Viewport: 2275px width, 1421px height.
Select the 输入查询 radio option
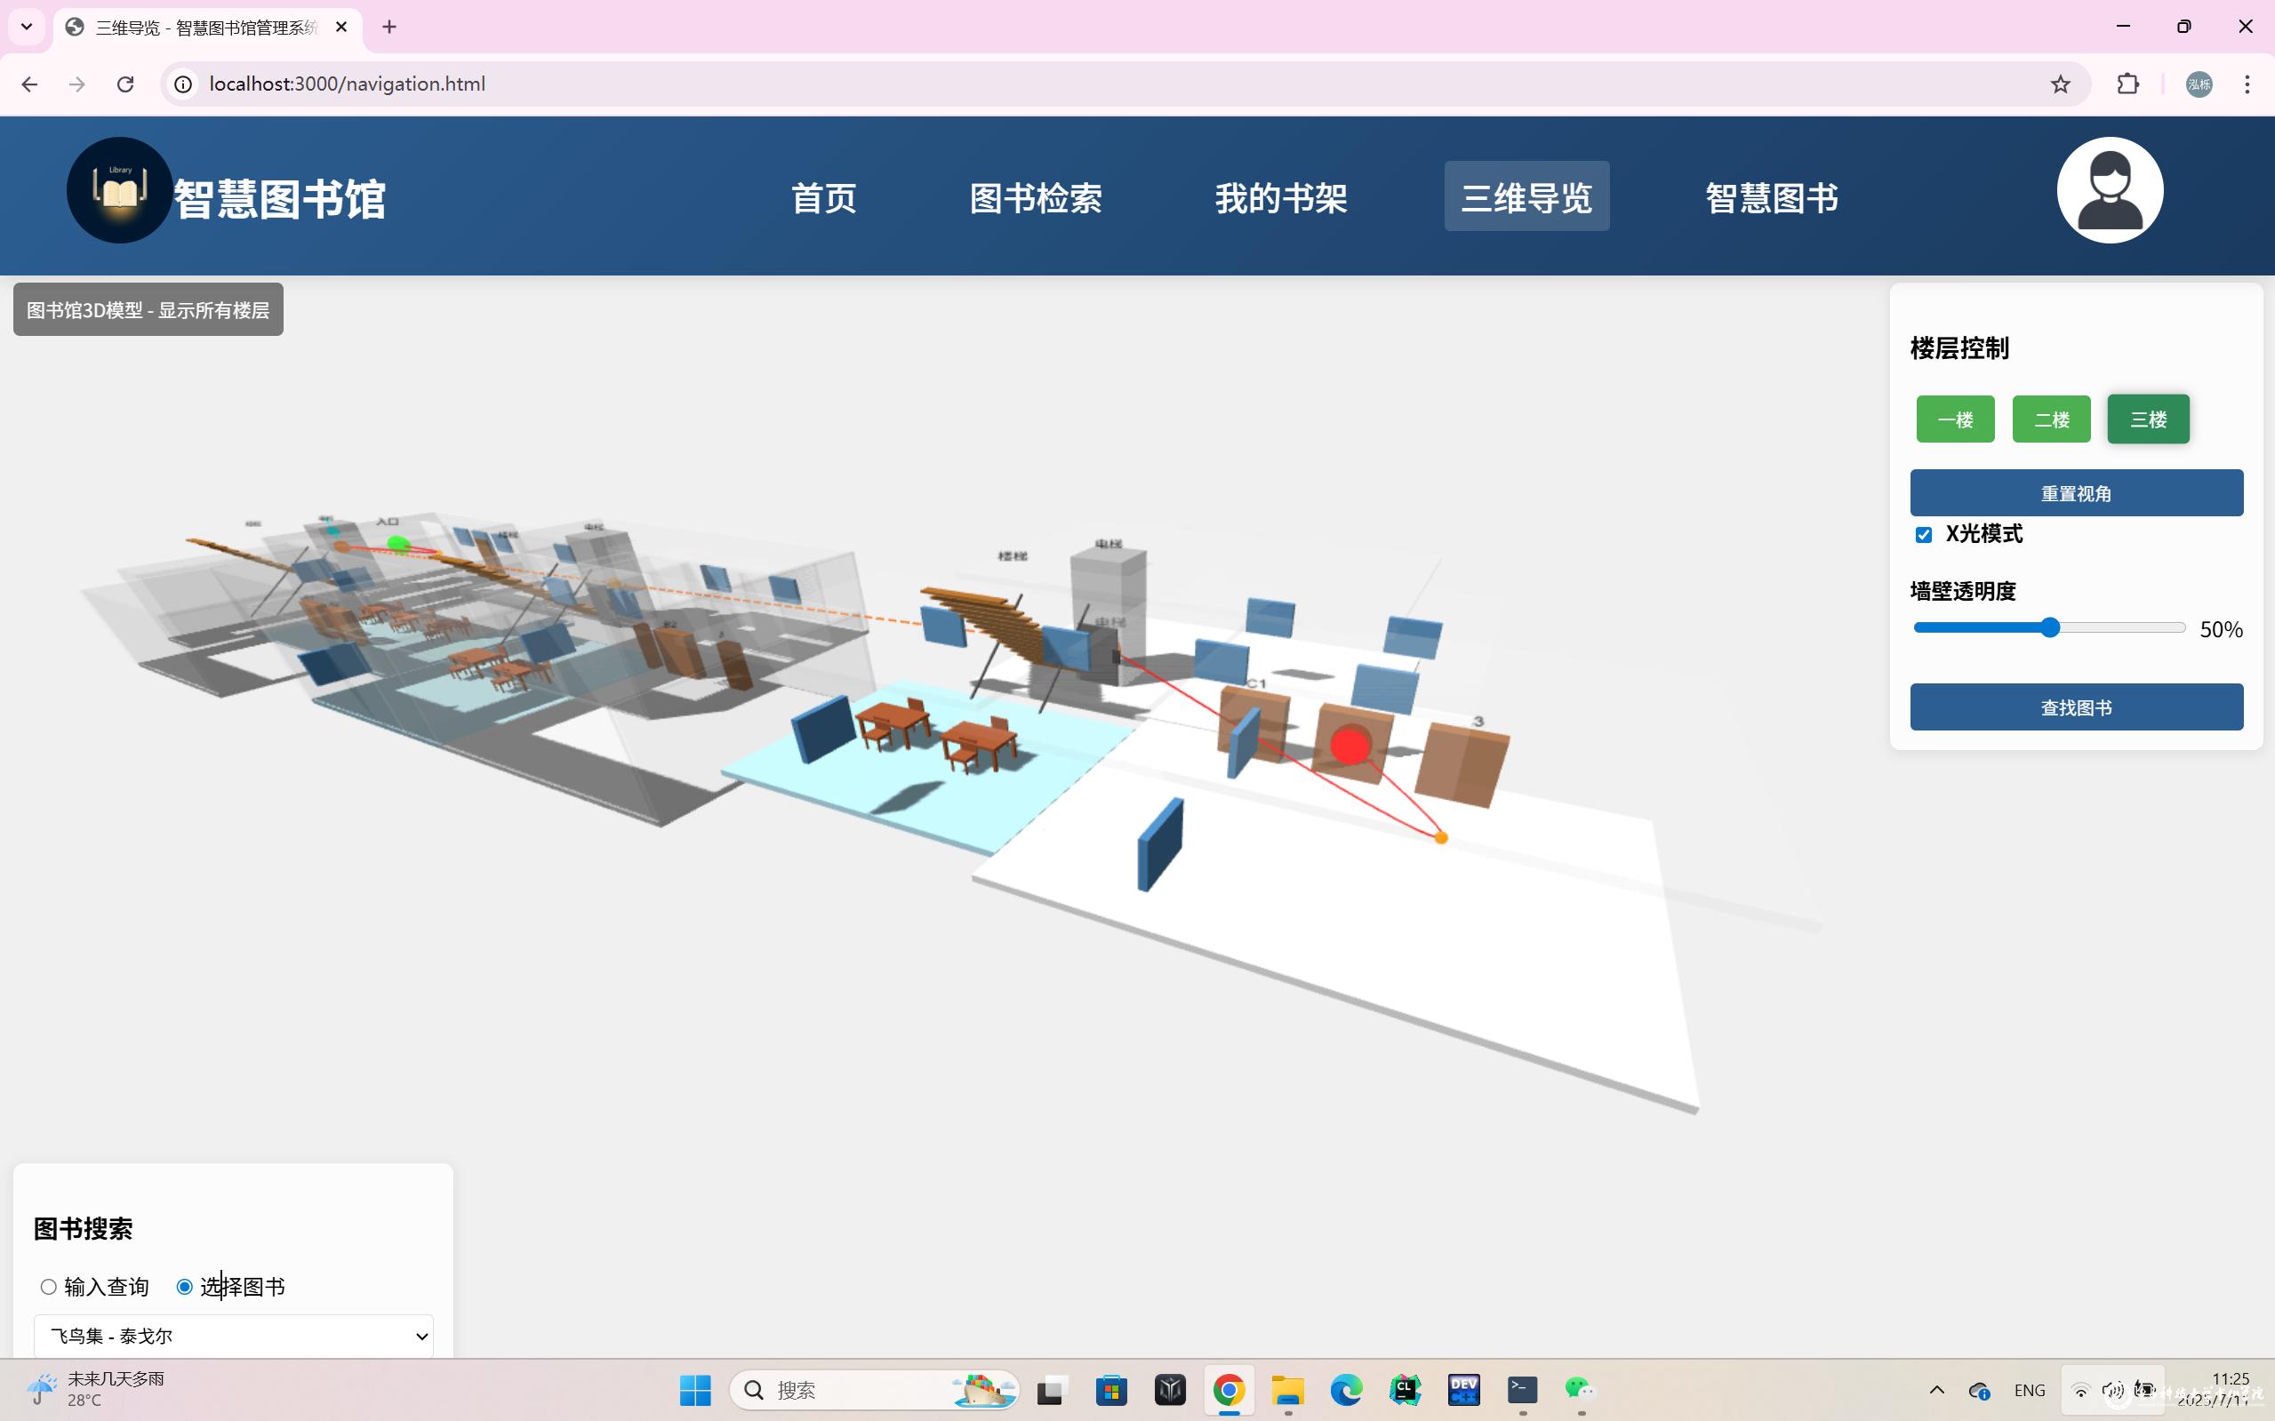point(49,1287)
